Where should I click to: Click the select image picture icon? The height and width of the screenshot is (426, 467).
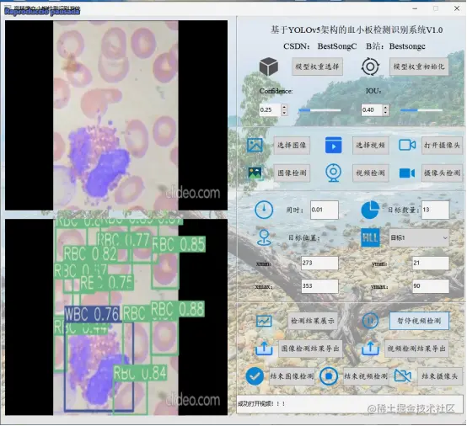pos(255,145)
